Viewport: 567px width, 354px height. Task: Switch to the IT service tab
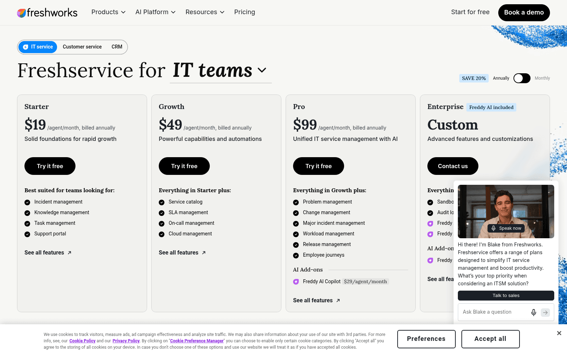[x=38, y=47]
